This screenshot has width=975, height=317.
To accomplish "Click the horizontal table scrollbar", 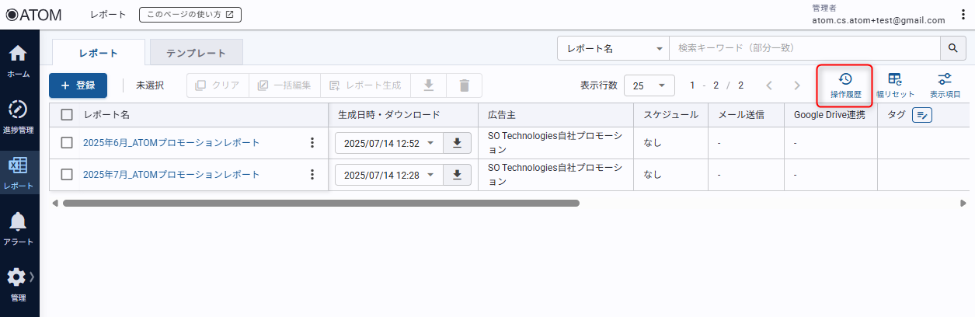I will 321,203.
